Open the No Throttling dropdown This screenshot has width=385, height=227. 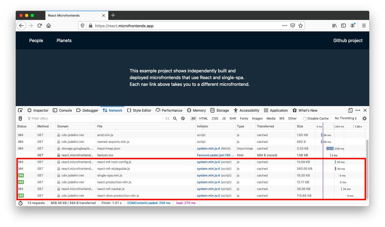tap(345, 118)
